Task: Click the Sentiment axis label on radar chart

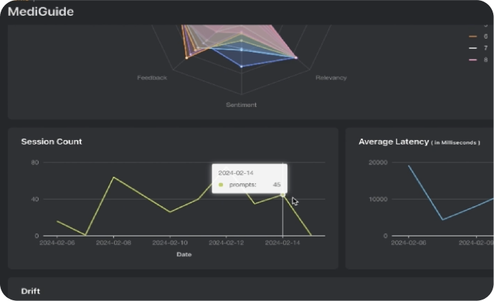Action: point(241,105)
